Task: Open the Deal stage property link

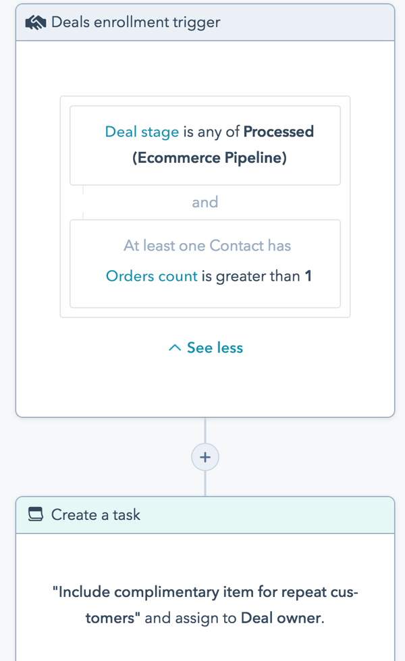Action: pyautogui.click(x=142, y=132)
